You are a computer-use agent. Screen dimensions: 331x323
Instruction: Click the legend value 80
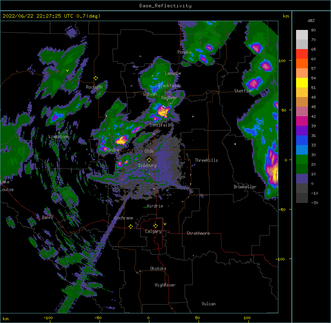tap(313, 30)
